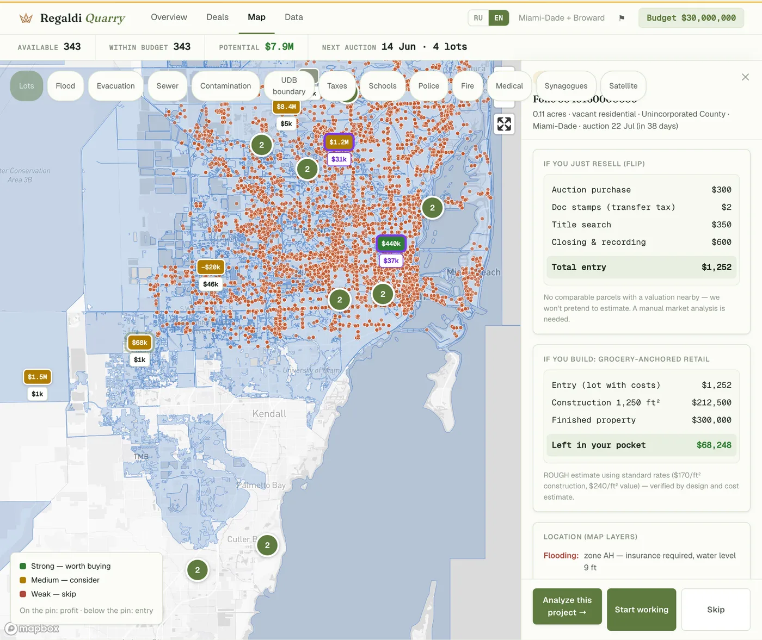762x640 pixels.
Task: Click the Start working button
Action: pyautogui.click(x=641, y=610)
